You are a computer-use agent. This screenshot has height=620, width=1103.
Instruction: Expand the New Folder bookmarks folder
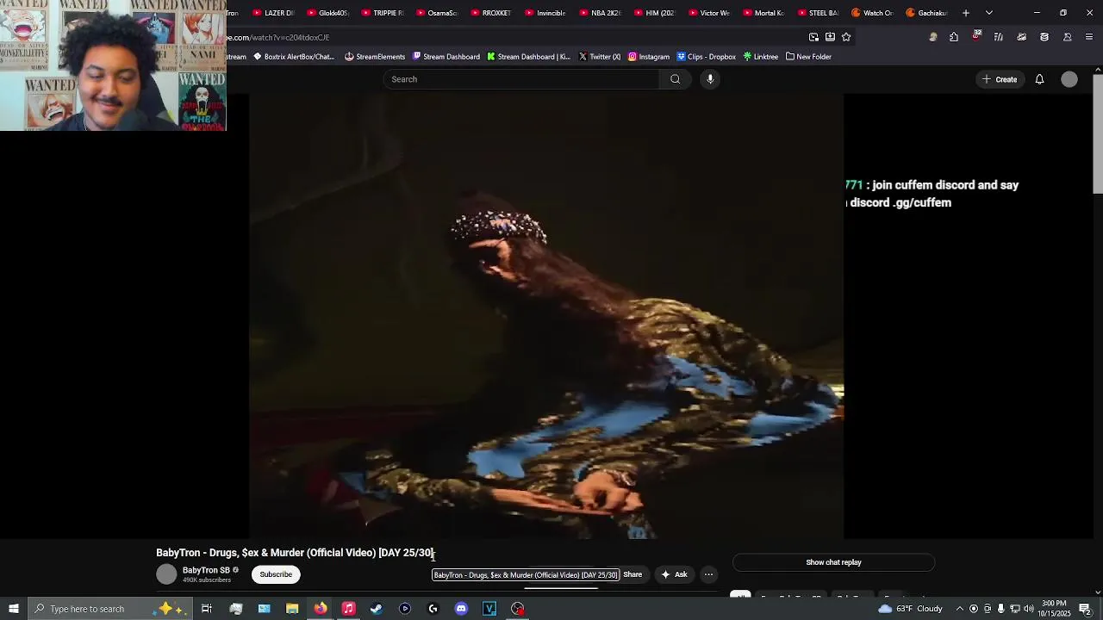(x=808, y=57)
